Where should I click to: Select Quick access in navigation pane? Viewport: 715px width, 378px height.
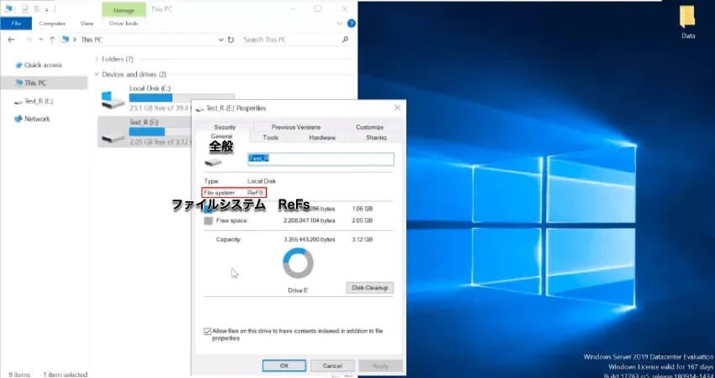click(x=43, y=66)
